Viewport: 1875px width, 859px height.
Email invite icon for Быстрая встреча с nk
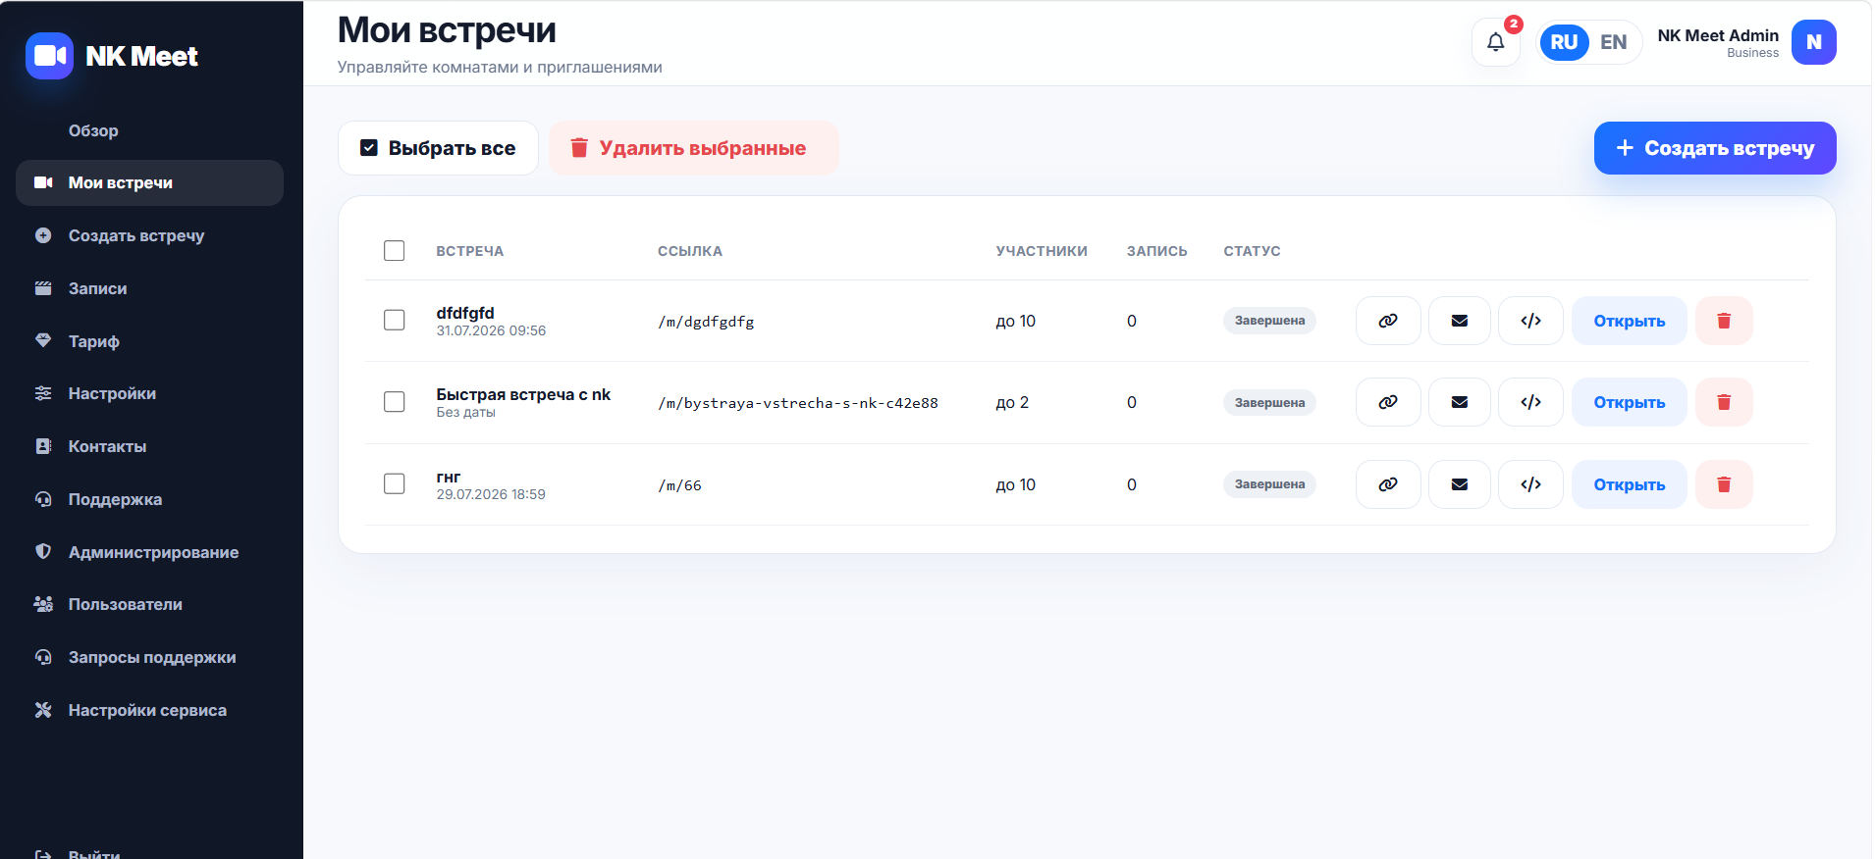[x=1460, y=402]
